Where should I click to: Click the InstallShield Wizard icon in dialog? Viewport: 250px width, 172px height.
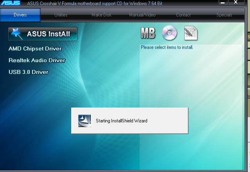tap(85, 121)
